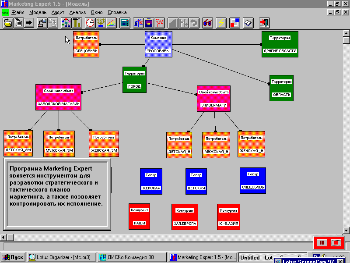Click the open folder toolbar icon
Image resolution: width=350 pixels, height=263 pixels.
pyautogui.click(x=8, y=23)
